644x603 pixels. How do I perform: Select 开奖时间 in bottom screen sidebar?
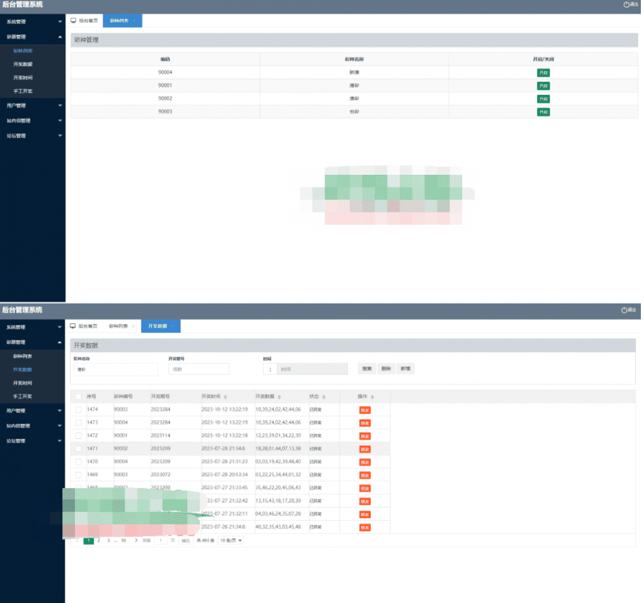23,384
